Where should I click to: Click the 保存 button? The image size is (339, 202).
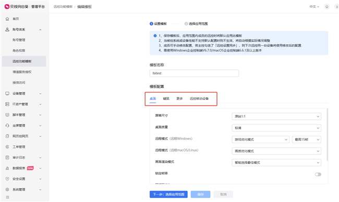[200, 194]
